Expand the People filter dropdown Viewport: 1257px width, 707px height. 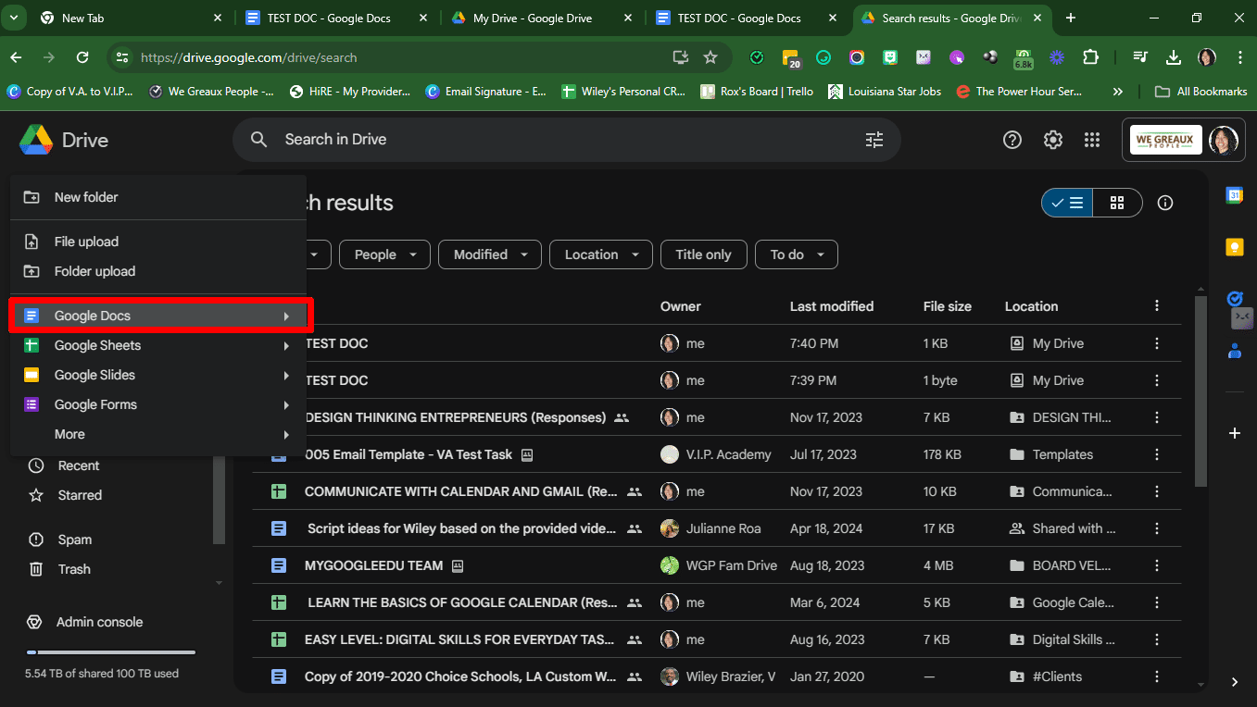pos(384,254)
